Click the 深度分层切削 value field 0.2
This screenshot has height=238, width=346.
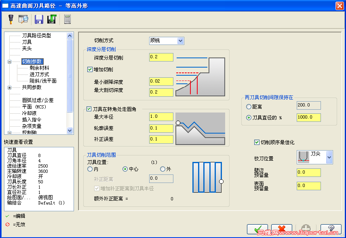pyautogui.click(x=161, y=57)
